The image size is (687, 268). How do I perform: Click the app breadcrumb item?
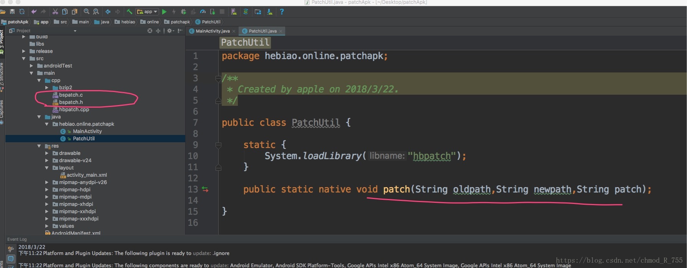41,22
